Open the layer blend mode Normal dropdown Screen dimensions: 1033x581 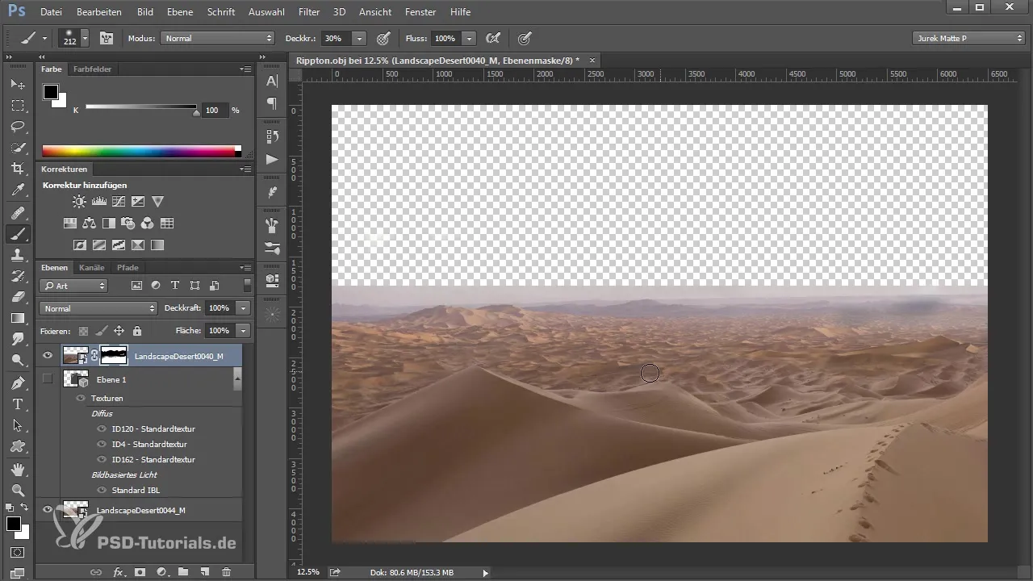pyautogui.click(x=98, y=308)
